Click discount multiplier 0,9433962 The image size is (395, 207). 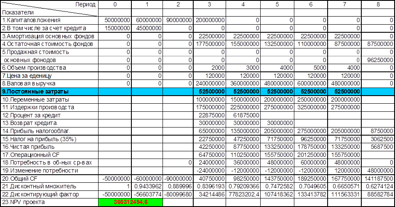click(x=148, y=187)
